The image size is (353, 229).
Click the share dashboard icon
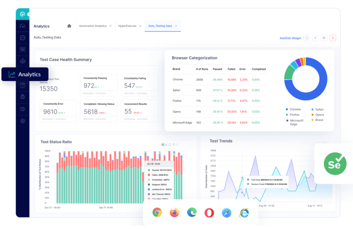tap(315, 38)
